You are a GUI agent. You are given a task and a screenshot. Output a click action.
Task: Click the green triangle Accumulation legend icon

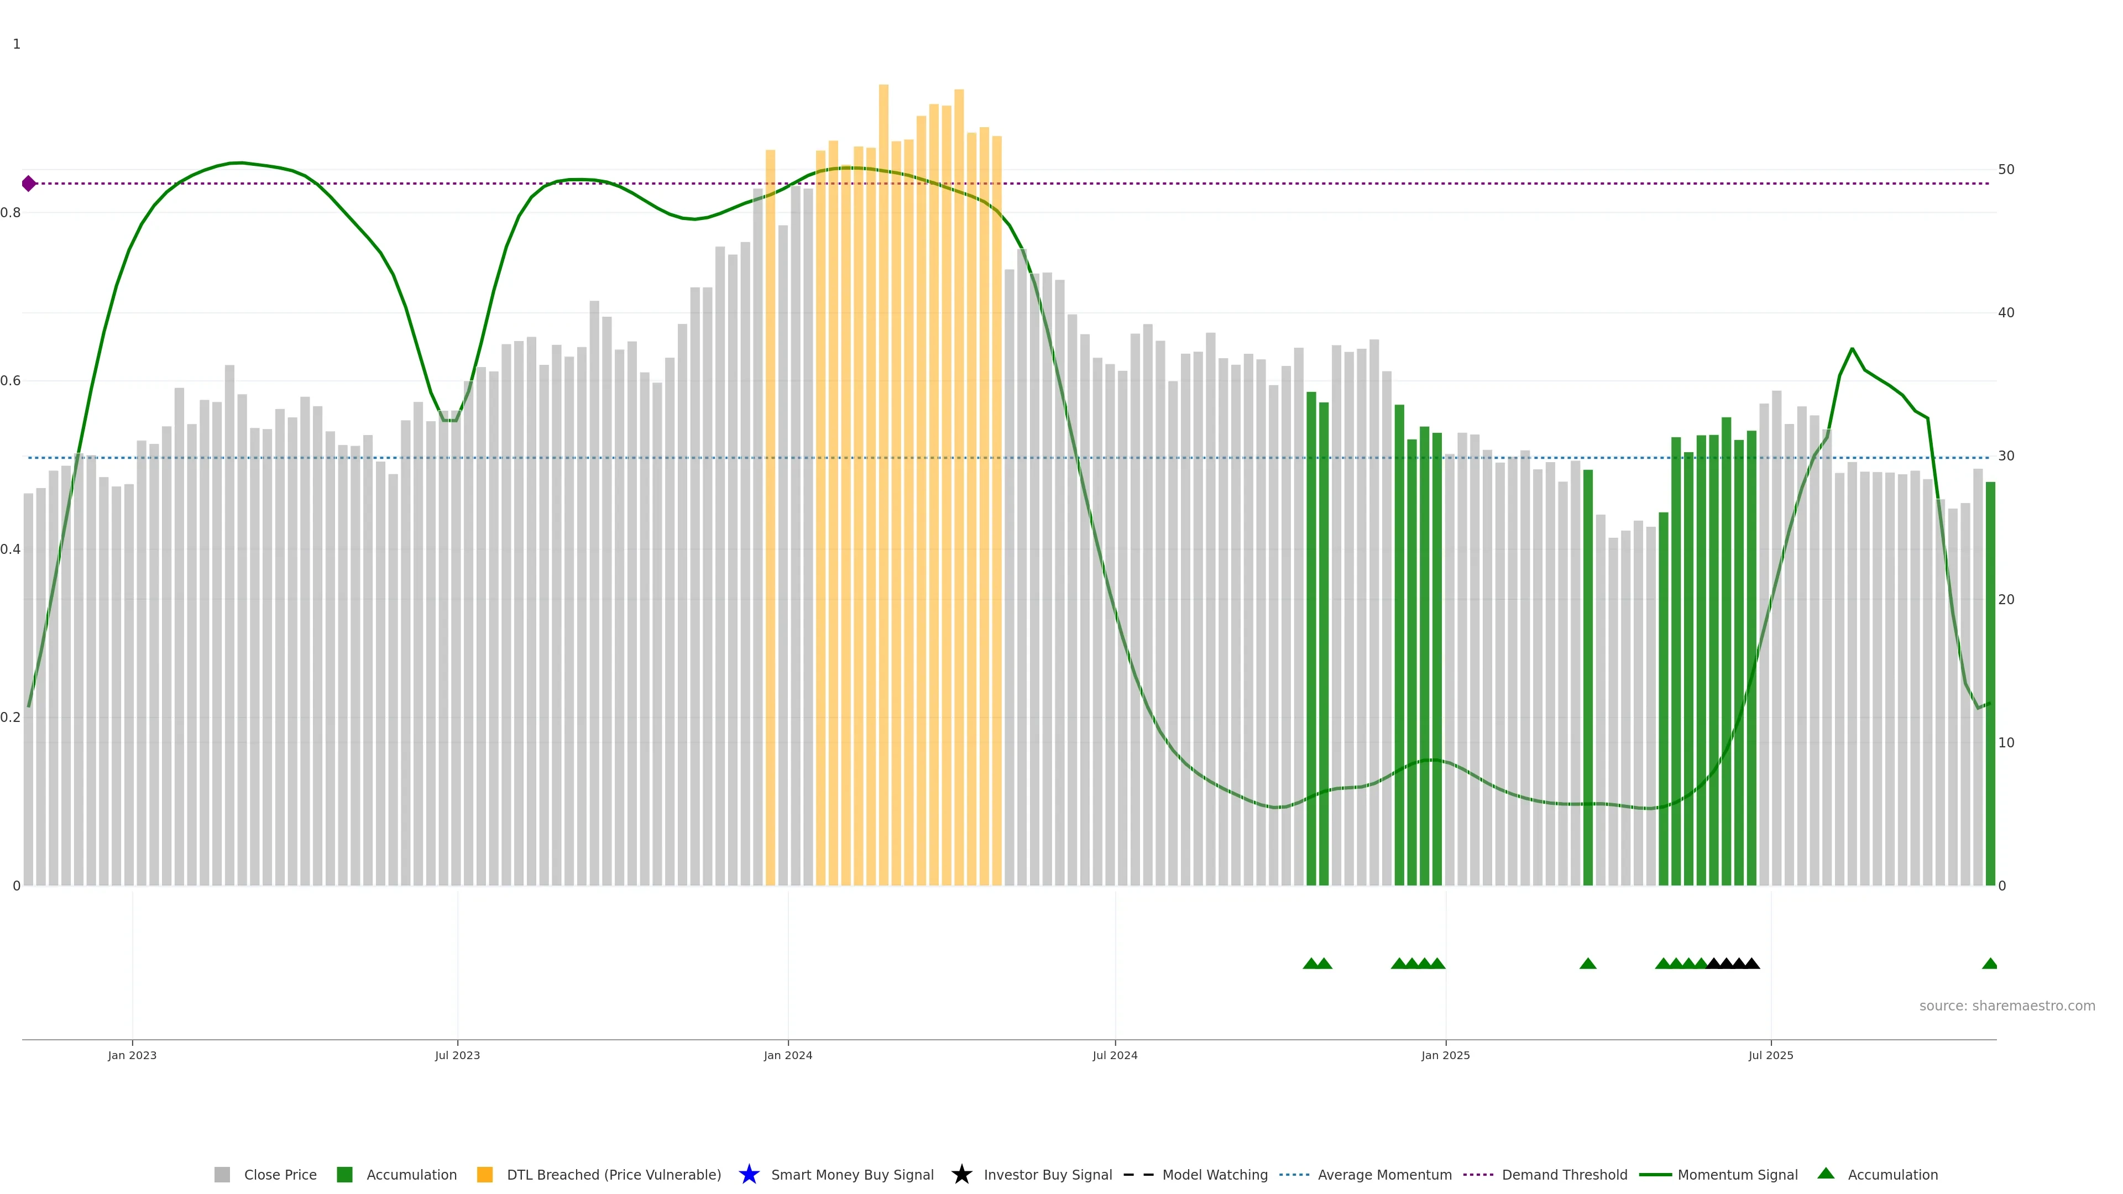(x=1826, y=1174)
